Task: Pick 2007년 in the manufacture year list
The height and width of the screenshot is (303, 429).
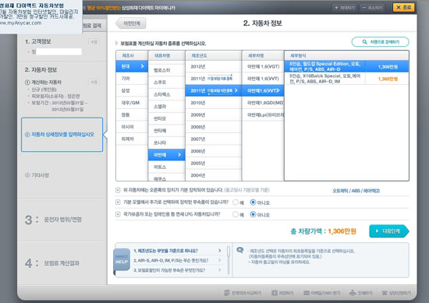Action: (x=214, y=139)
